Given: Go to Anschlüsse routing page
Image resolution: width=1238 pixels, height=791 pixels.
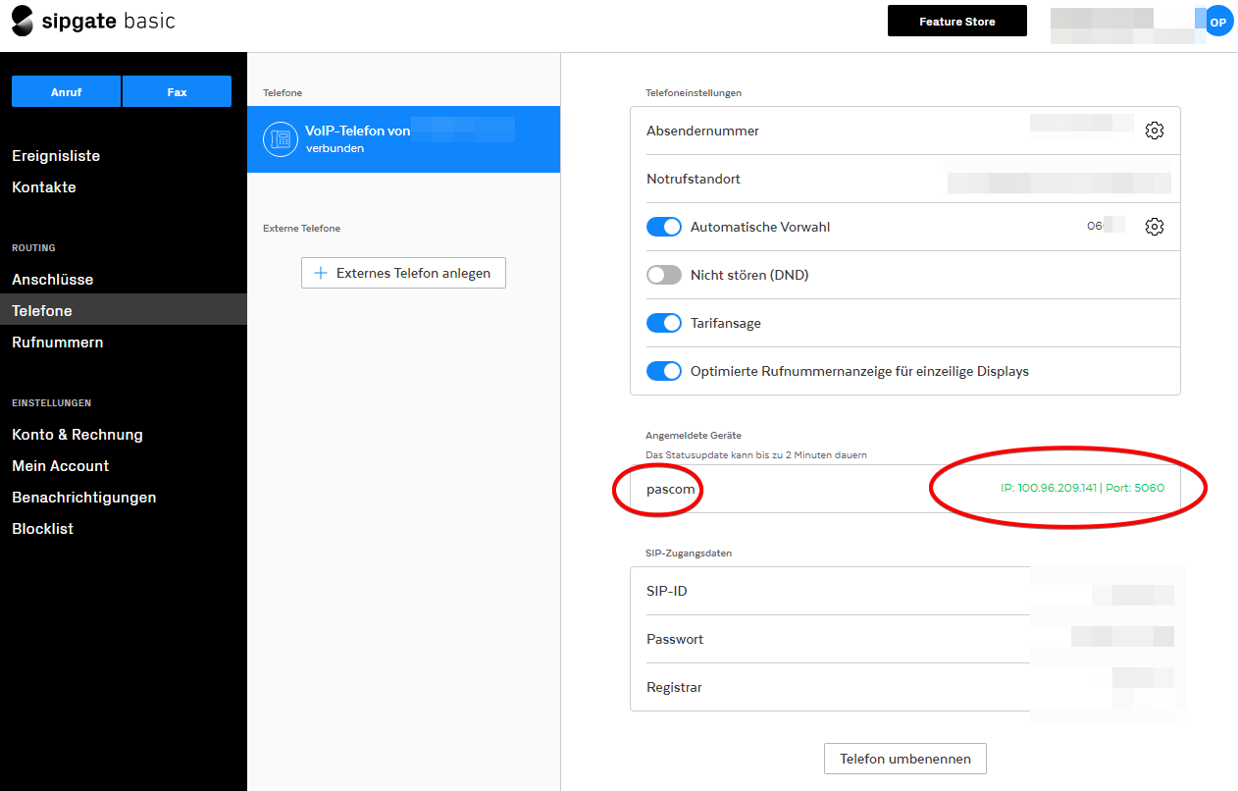Looking at the screenshot, I should (x=53, y=280).
